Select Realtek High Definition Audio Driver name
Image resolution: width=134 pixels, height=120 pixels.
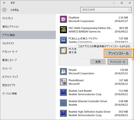tap(90, 112)
